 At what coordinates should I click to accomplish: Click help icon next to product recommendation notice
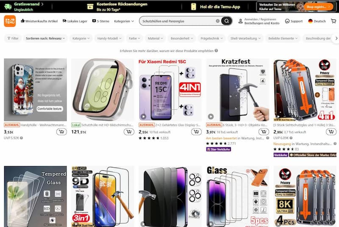tap(216, 51)
